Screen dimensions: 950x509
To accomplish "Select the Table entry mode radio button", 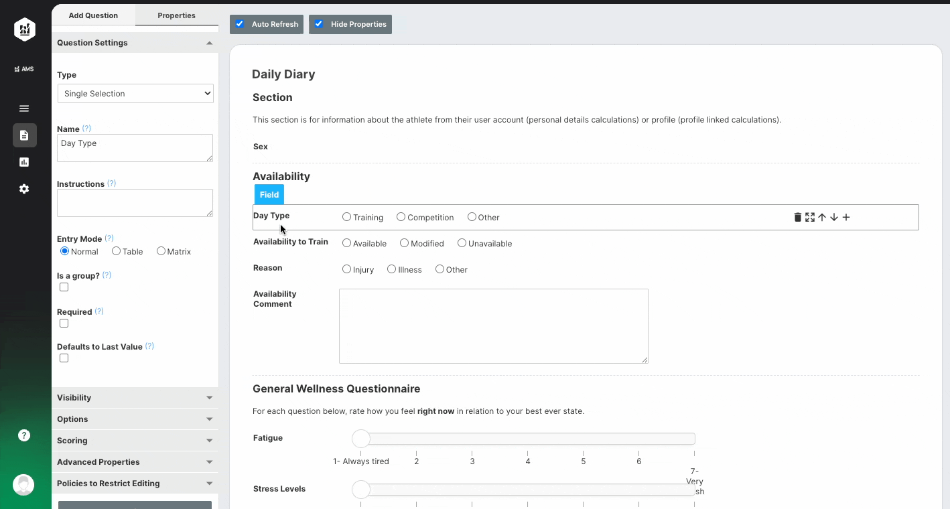I will [117, 251].
